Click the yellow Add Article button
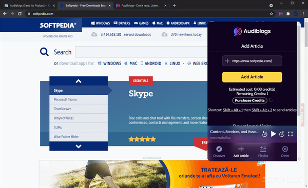 [252, 77]
